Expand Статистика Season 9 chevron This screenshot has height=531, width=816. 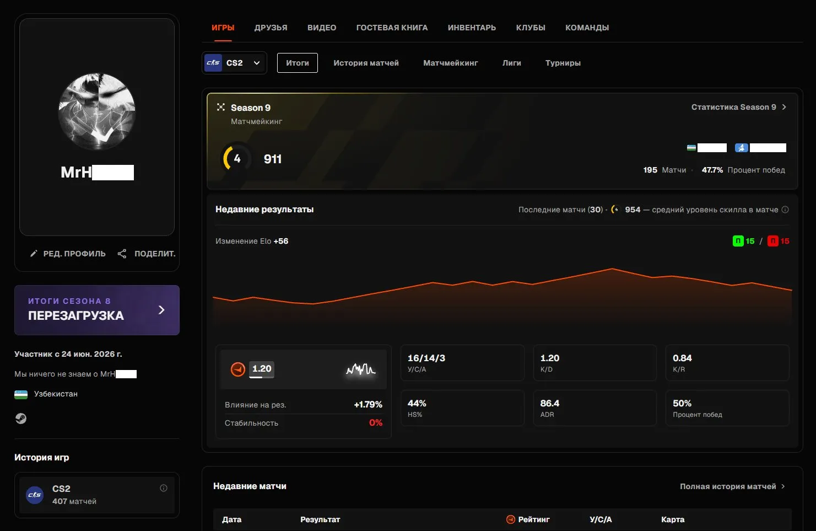pos(784,107)
